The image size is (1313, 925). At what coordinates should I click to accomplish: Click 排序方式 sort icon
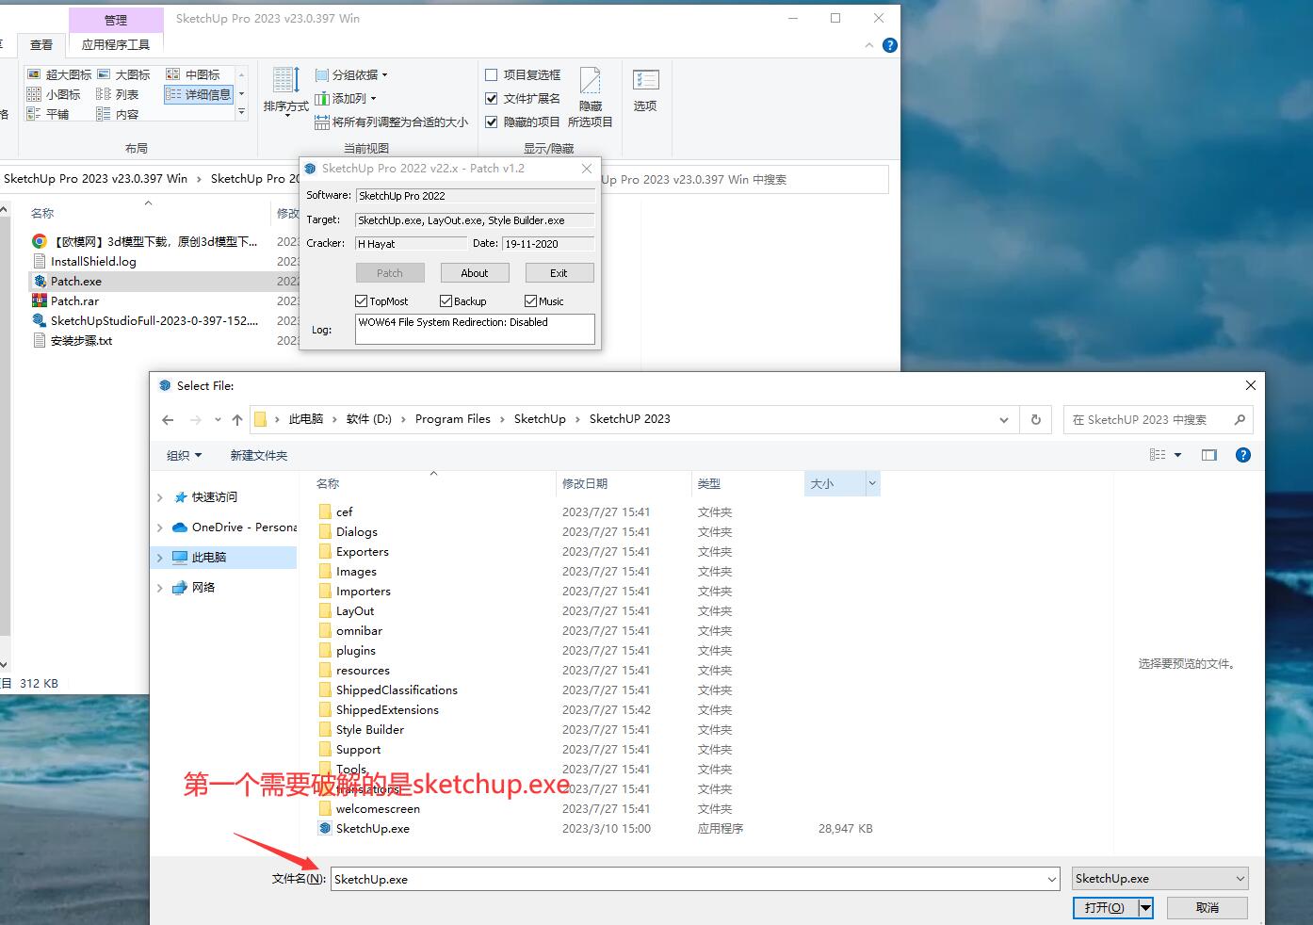point(286,90)
